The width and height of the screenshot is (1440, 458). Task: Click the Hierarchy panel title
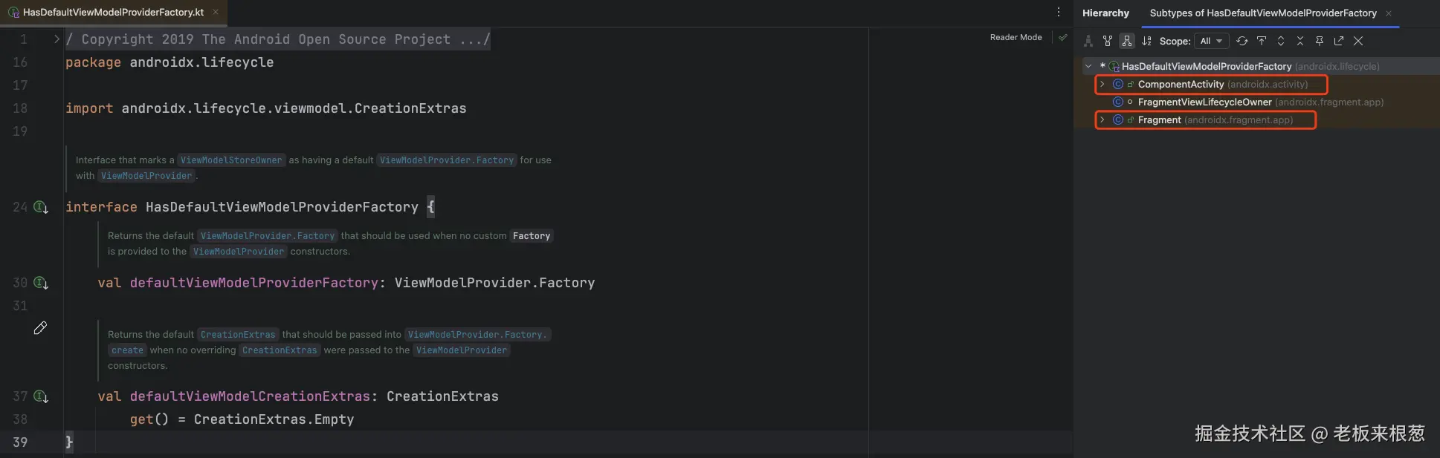1105,13
